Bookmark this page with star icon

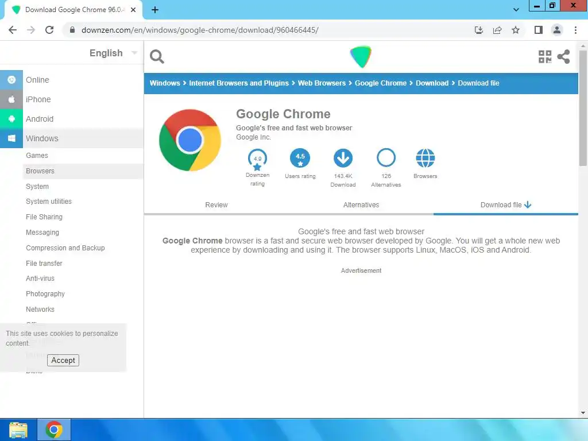[516, 30]
